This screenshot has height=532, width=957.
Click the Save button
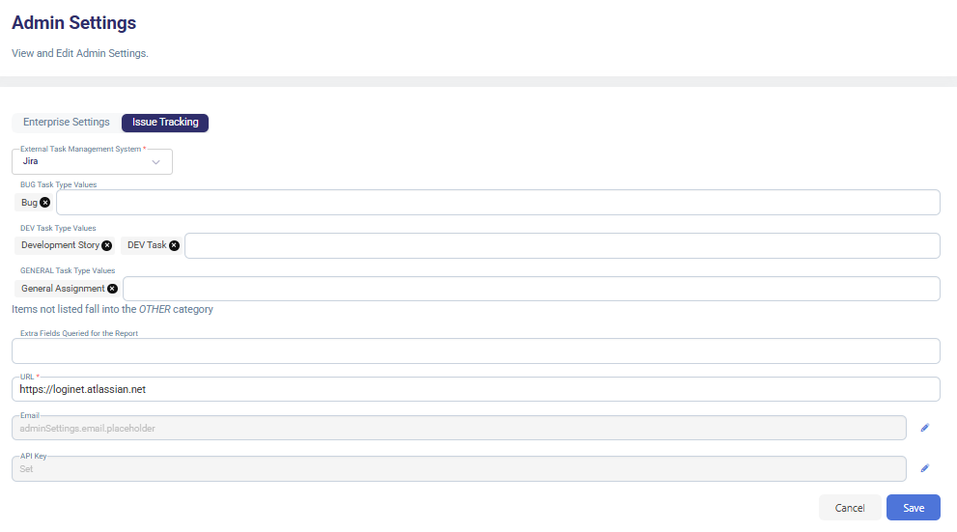point(913,508)
